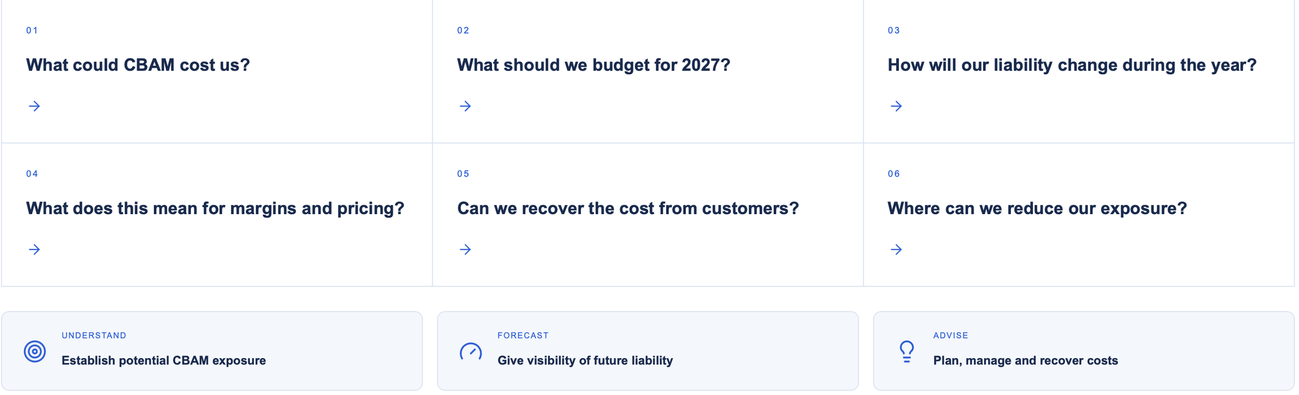
Task: Click arrow under recover cost from customers
Action: (x=466, y=250)
